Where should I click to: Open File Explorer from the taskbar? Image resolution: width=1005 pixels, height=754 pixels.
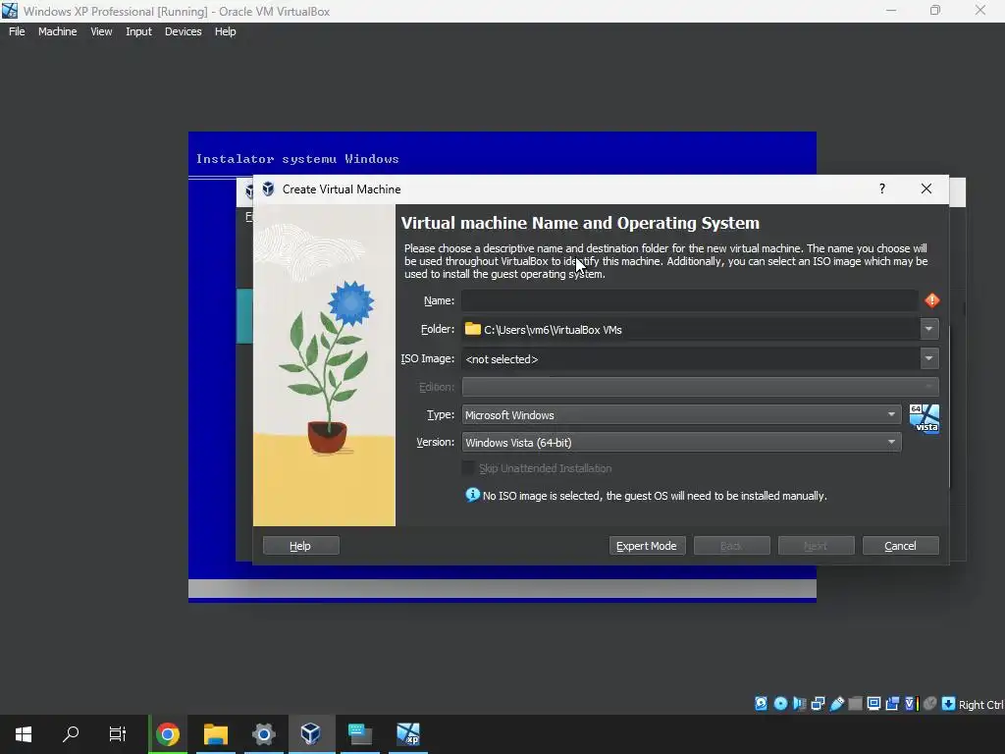coord(216,734)
